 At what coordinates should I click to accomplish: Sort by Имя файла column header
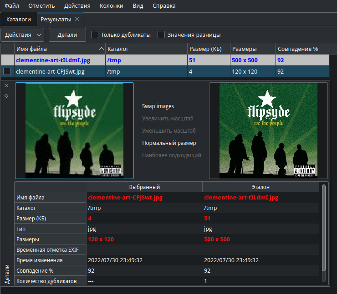[60, 49]
